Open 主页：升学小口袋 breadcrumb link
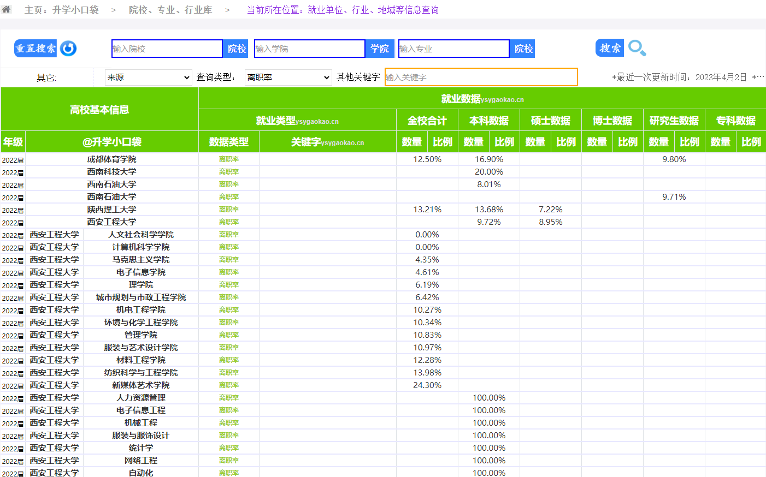766x477 pixels. point(61,10)
